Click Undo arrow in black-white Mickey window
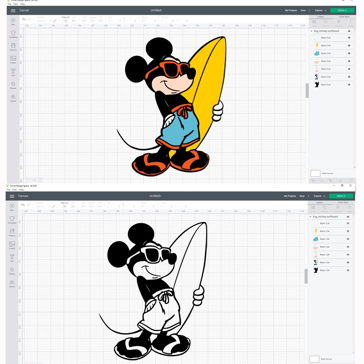This screenshot has width=364, height=364. click(23, 205)
